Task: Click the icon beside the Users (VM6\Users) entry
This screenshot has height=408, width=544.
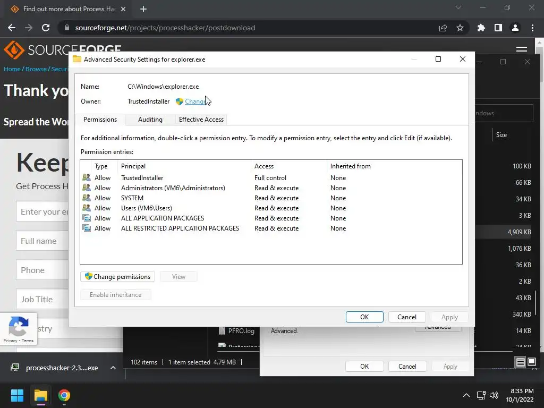Action: point(87,208)
